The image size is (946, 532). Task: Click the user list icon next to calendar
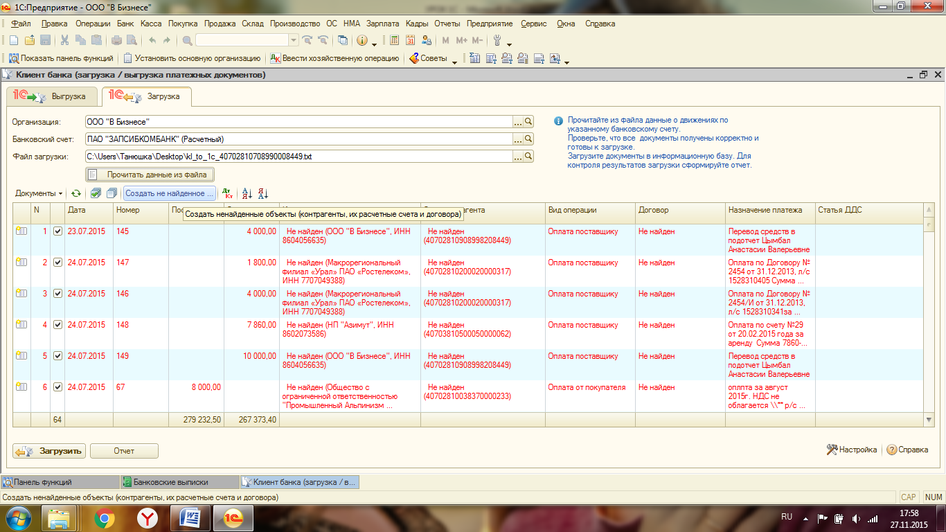(427, 40)
